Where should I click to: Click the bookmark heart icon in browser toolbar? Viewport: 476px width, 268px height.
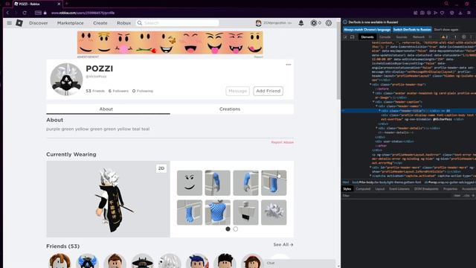pos(443,13)
